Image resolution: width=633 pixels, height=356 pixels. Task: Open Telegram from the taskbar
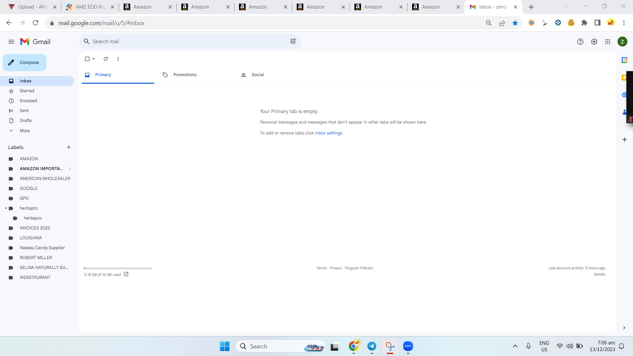pyautogui.click(x=372, y=346)
